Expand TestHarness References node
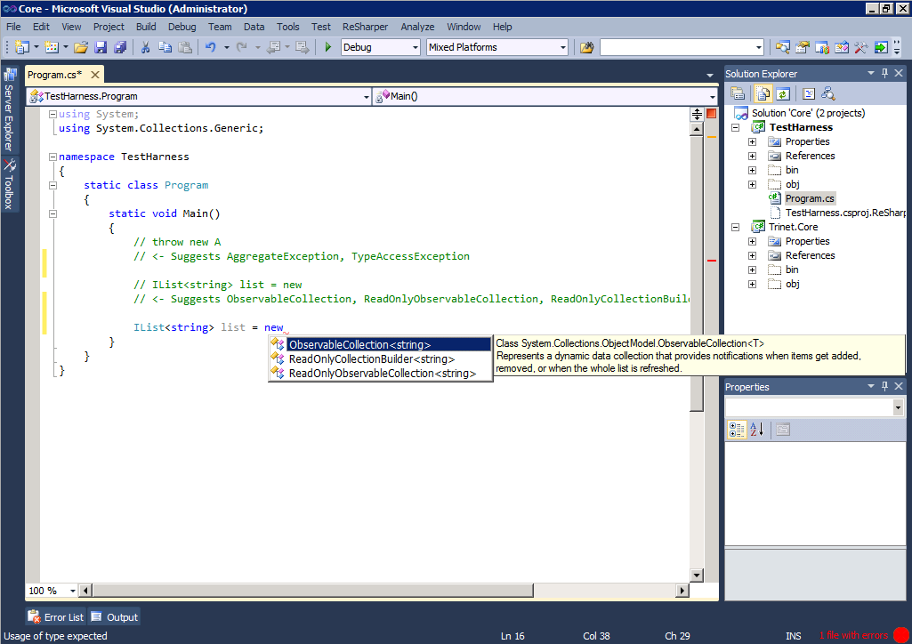This screenshot has height=644, width=912. (x=752, y=156)
